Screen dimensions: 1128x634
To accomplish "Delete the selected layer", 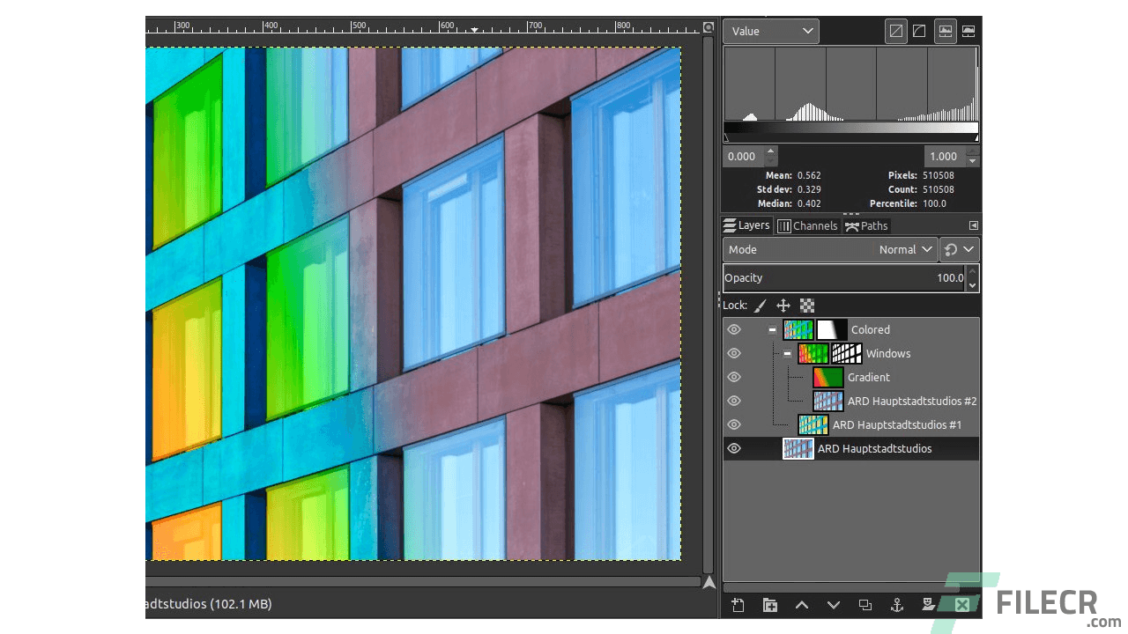I will (x=960, y=605).
